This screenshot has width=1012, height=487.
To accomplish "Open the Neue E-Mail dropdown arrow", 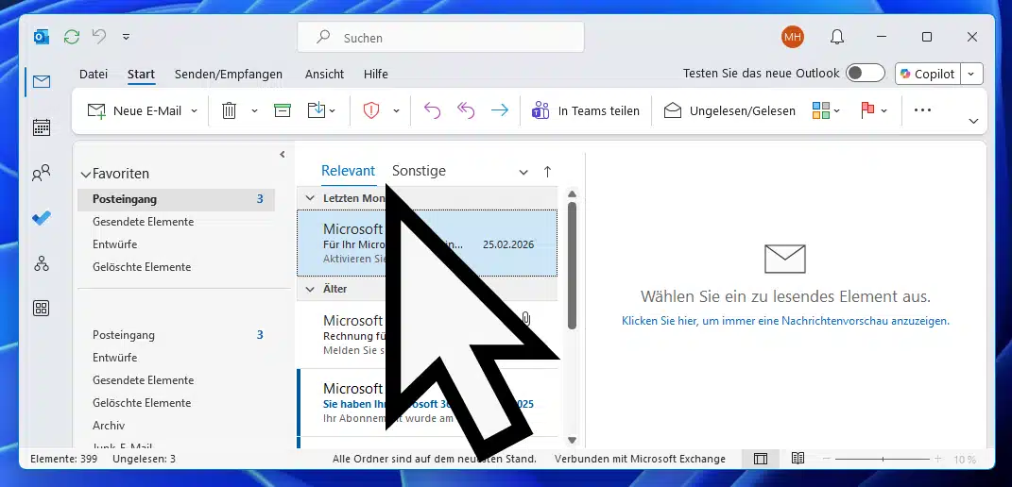I will 195,110.
